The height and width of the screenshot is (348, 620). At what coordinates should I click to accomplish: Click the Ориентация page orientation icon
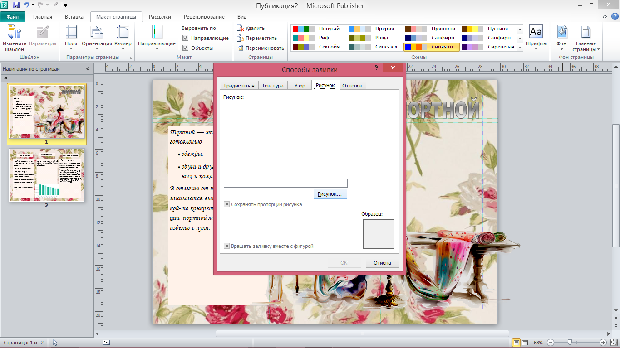pyautogui.click(x=97, y=33)
